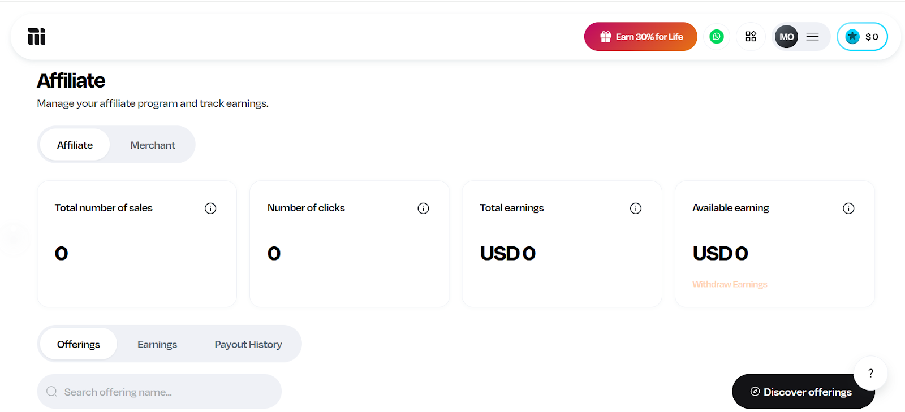Select the Affiliate toggle option
905x412 pixels.
click(x=74, y=145)
